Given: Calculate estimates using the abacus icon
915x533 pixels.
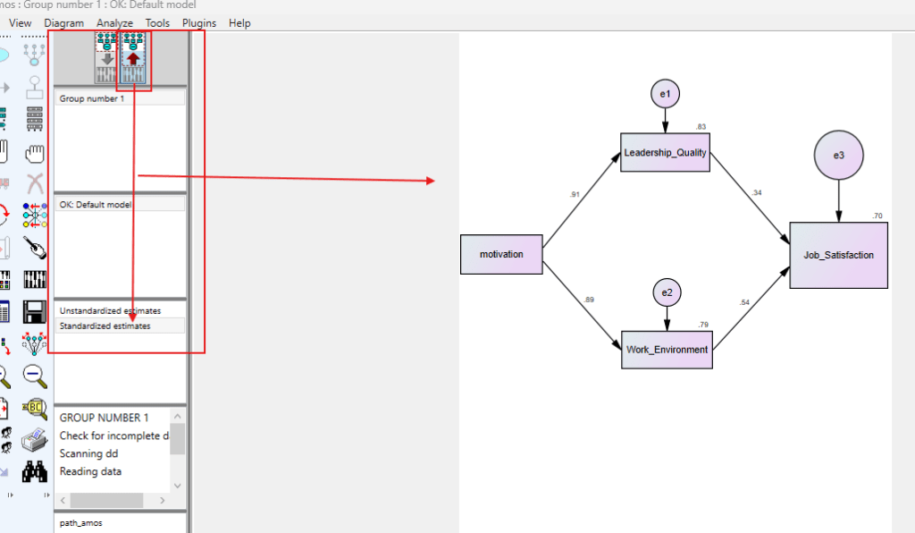Looking at the screenshot, I should [34, 277].
